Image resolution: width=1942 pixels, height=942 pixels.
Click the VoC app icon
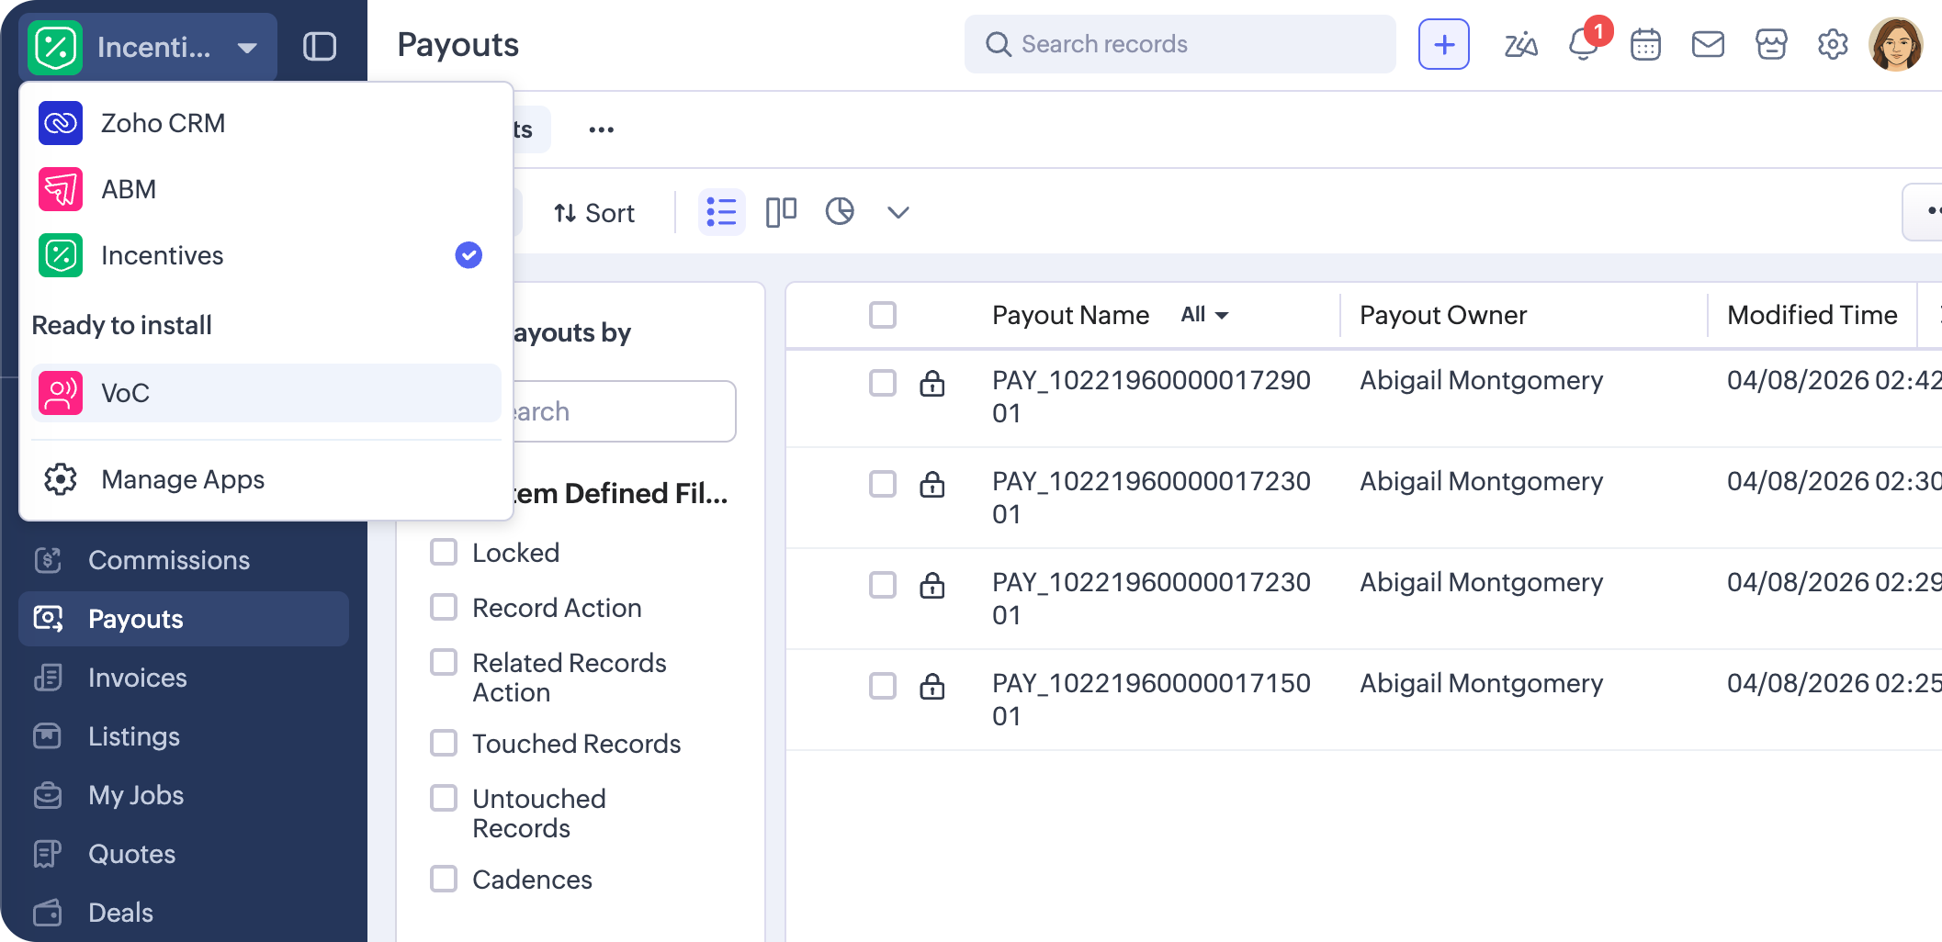pyautogui.click(x=61, y=393)
